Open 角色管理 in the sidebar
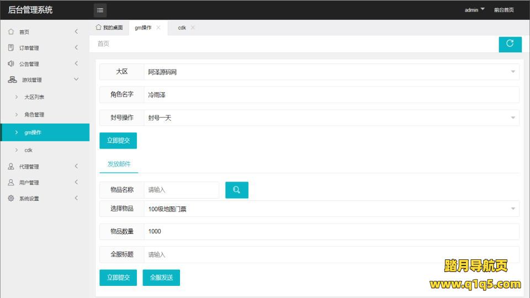This screenshot has width=530, height=298. [34, 115]
